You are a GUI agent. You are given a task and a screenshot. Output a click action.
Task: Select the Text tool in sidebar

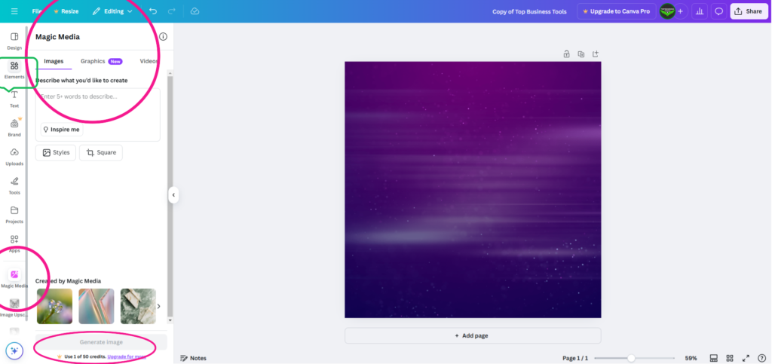pyautogui.click(x=14, y=99)
